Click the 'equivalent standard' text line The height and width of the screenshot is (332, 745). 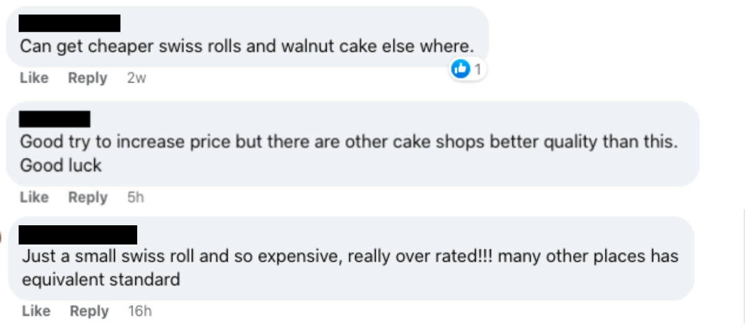tap(101, 279)
